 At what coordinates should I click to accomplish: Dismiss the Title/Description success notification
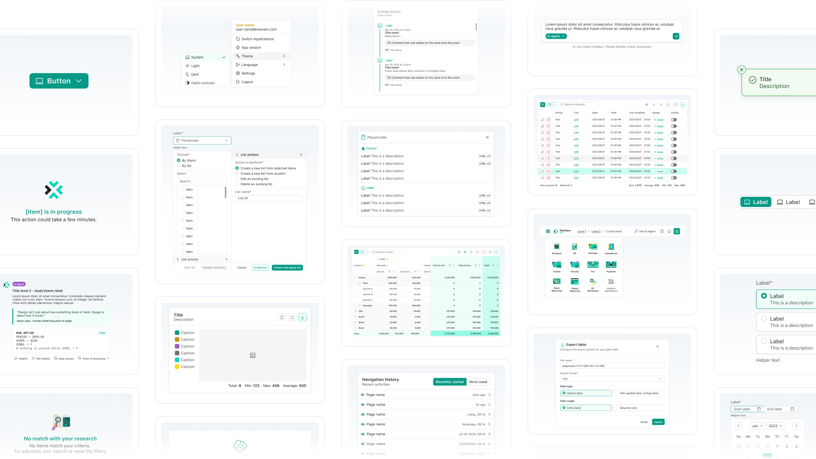click(x=742, y=70)
